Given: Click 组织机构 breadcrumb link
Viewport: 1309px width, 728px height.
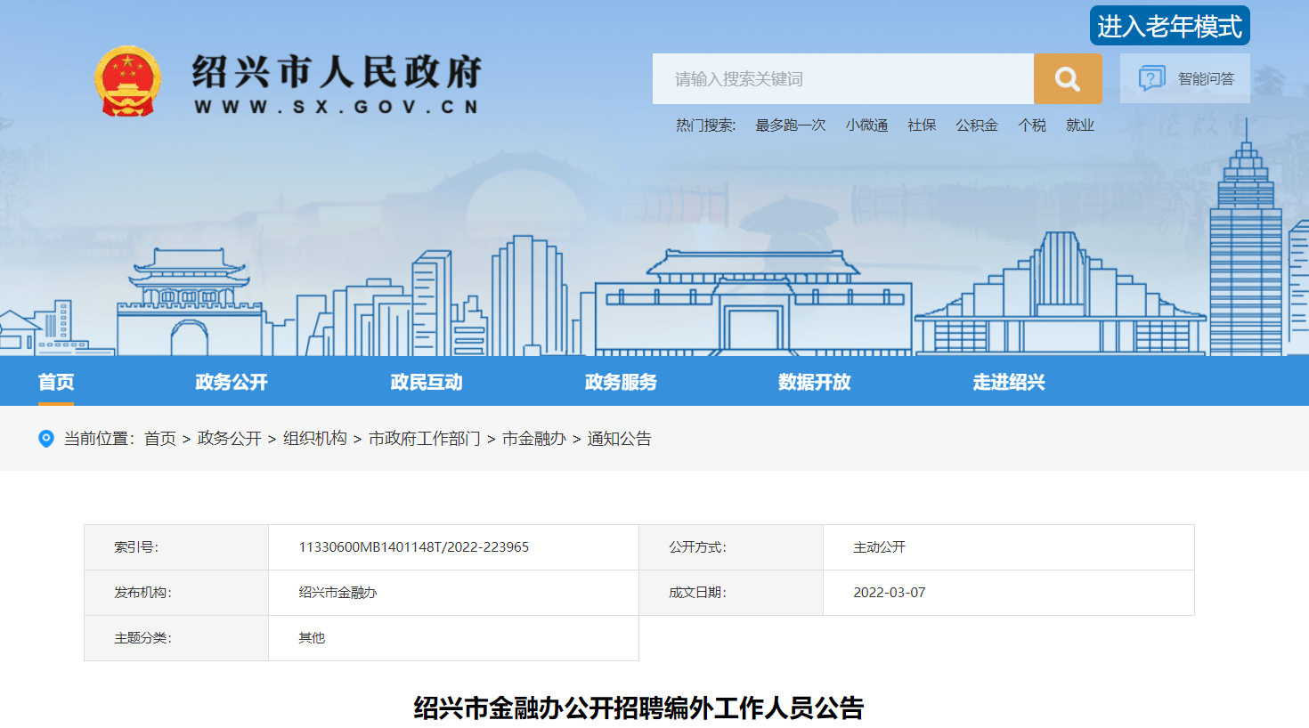Looking at the screenshot, I should 314,439.
